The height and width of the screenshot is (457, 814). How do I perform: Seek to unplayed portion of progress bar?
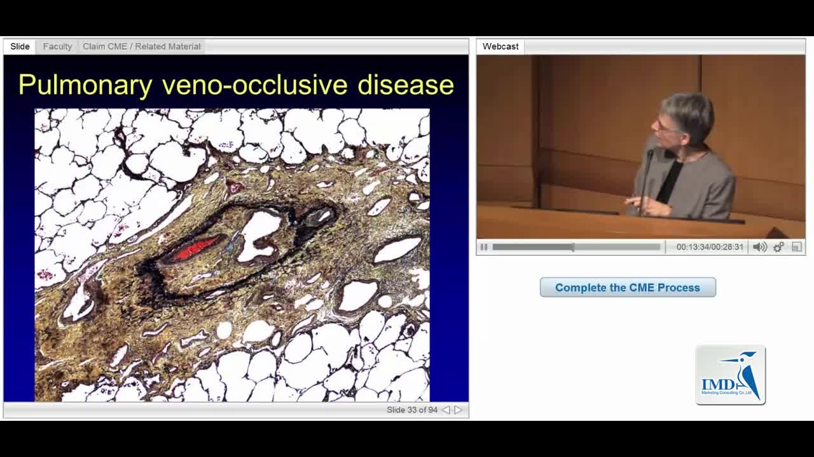617,247
